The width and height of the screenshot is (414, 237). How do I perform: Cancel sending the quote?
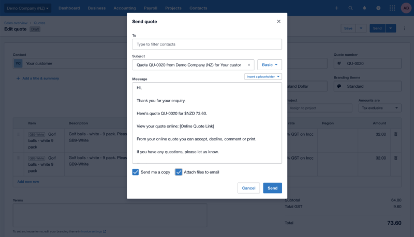point(248,188)
